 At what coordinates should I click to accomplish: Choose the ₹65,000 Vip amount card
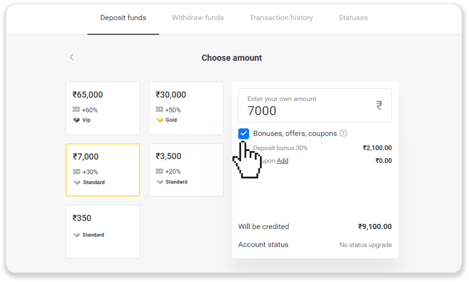(x=103, y=108)
